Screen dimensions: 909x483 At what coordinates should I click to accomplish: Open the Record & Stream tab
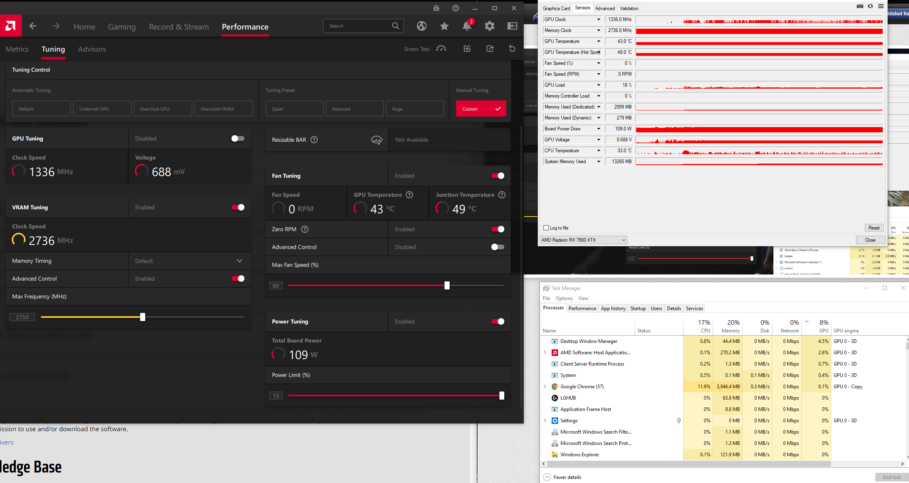tap(179, 27)
